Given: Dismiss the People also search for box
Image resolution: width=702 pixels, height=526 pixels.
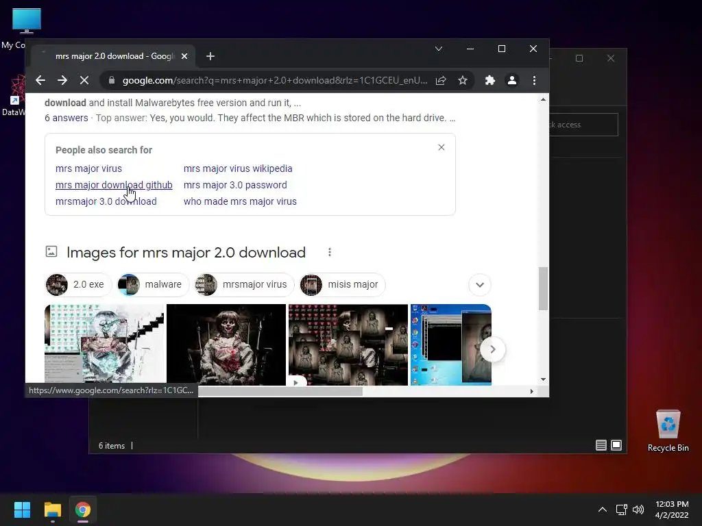Looking at the screenshot, I should 441,147.
